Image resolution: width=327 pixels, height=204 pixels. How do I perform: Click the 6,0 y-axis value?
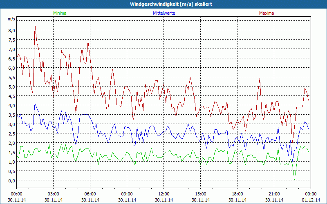(11, 68)
